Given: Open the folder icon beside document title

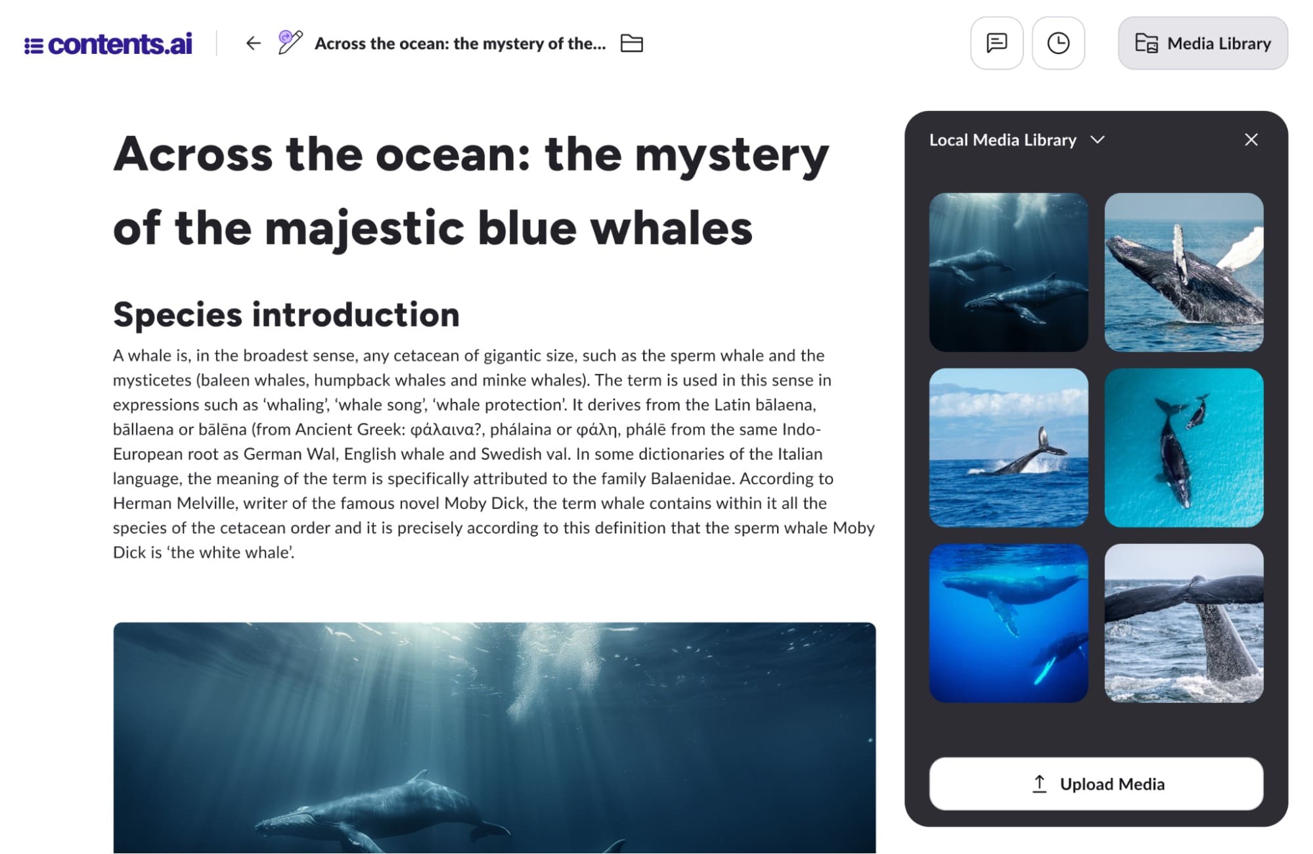Looking at the screenshot, I should click(631, 43).
